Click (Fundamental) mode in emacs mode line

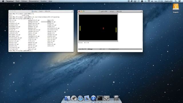pos(114,49)
